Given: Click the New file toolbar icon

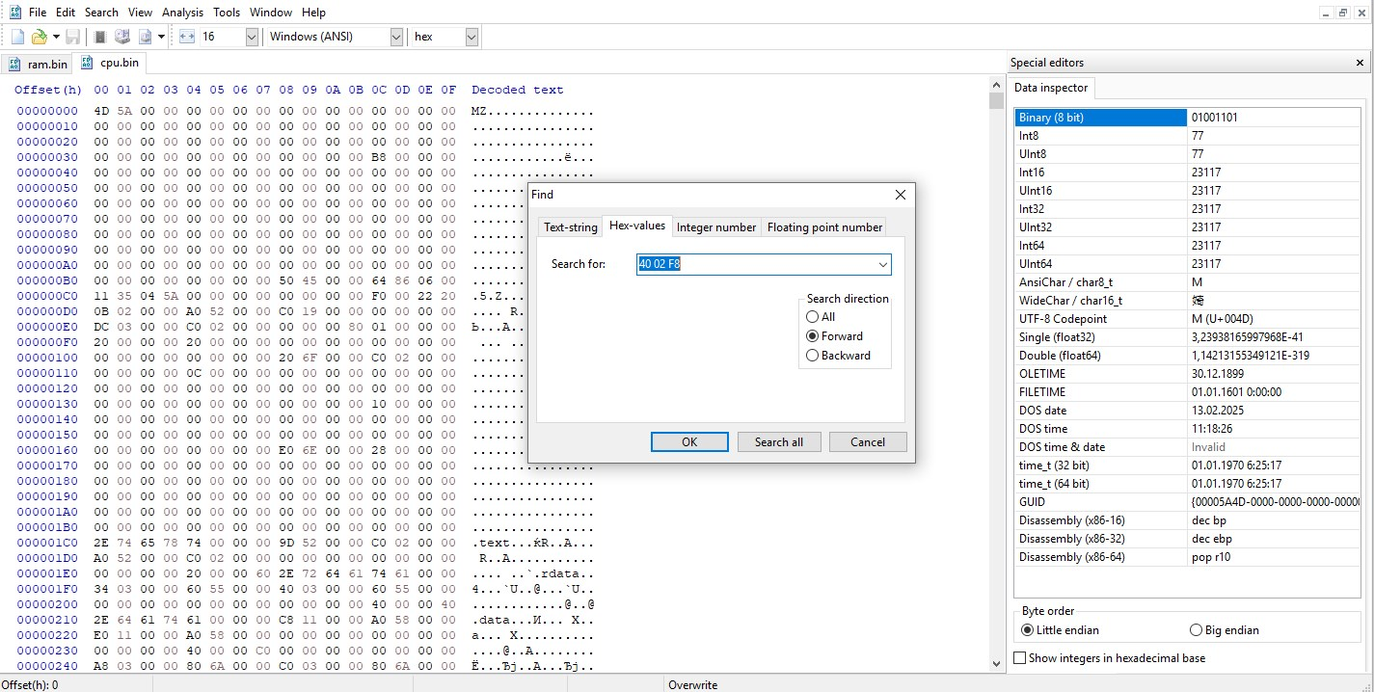Looking at the screenshot, I should click(17, 37).
